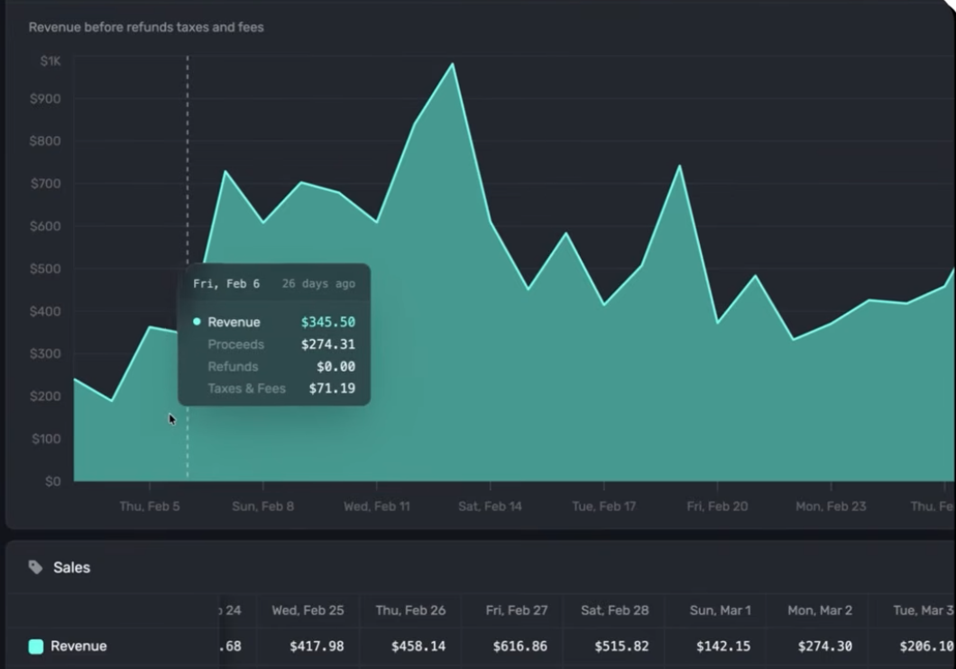The height and width of the screenshot is (669, 956).
Task: Select the $274.30 revenue cell
Action: (x=825, y=646)
